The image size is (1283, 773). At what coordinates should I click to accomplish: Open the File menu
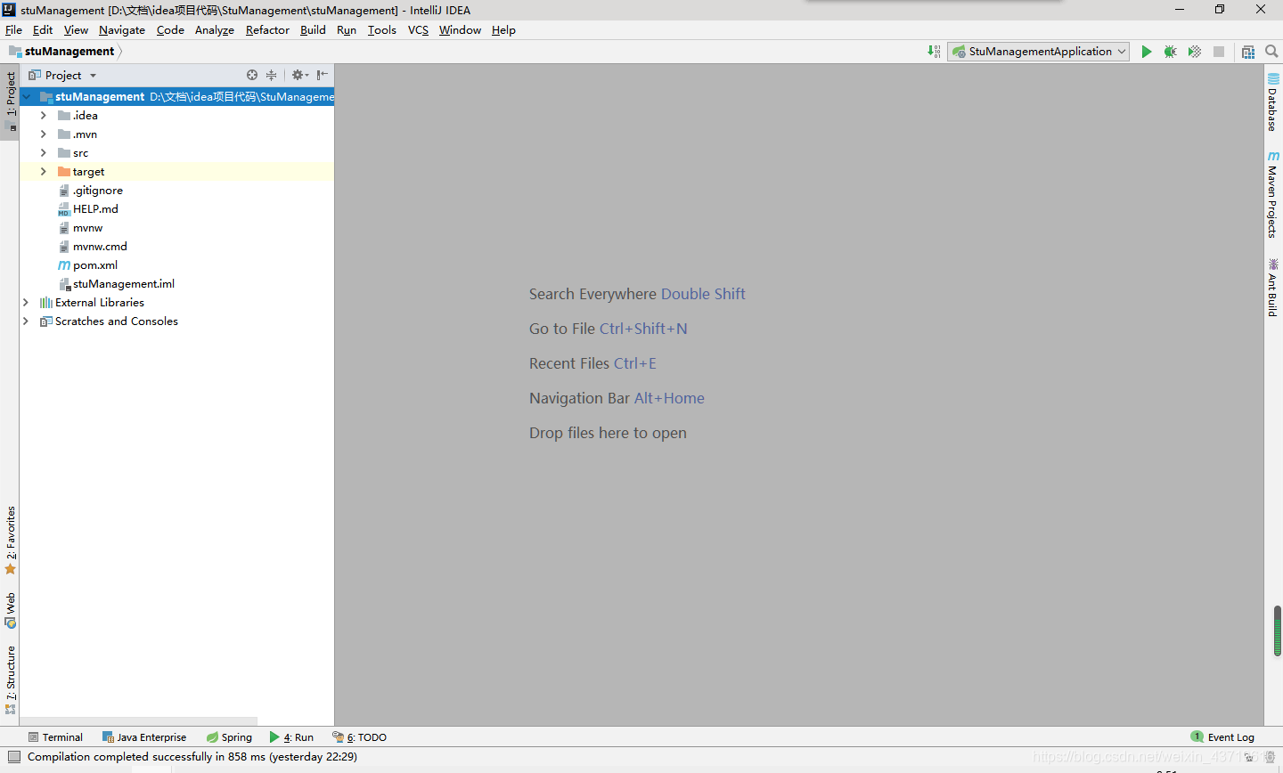click(13, 30)
